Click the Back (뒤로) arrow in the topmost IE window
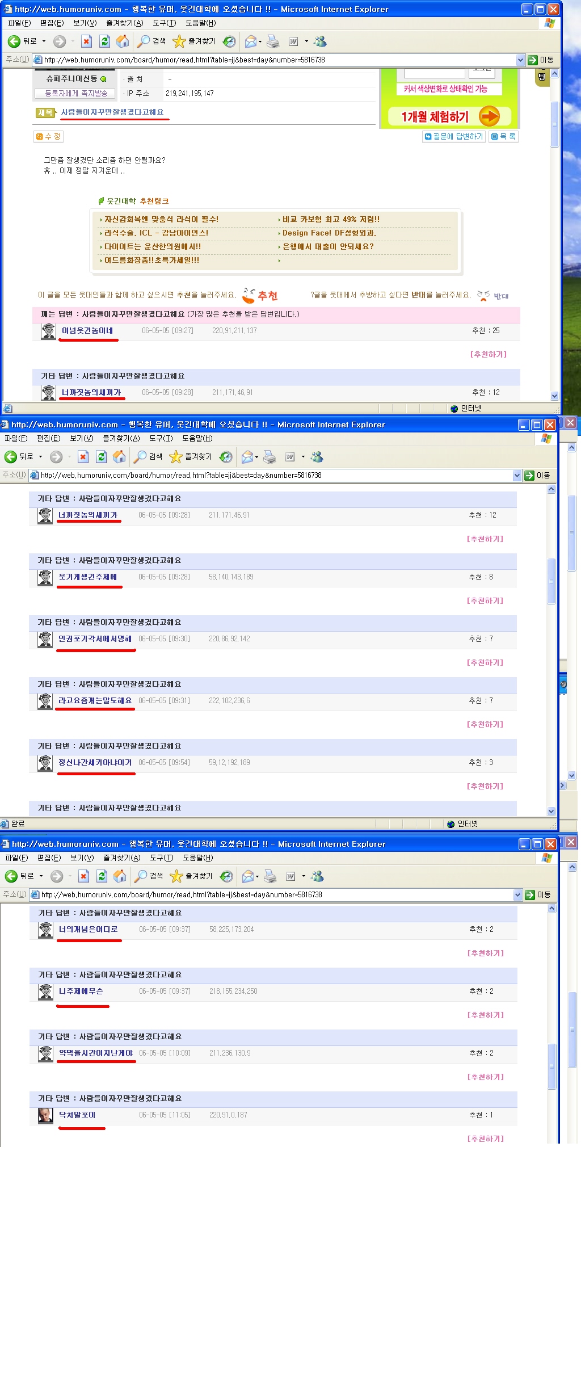Image resolution: width=581 pixels, height=1395 pixels. pos(14,41)
